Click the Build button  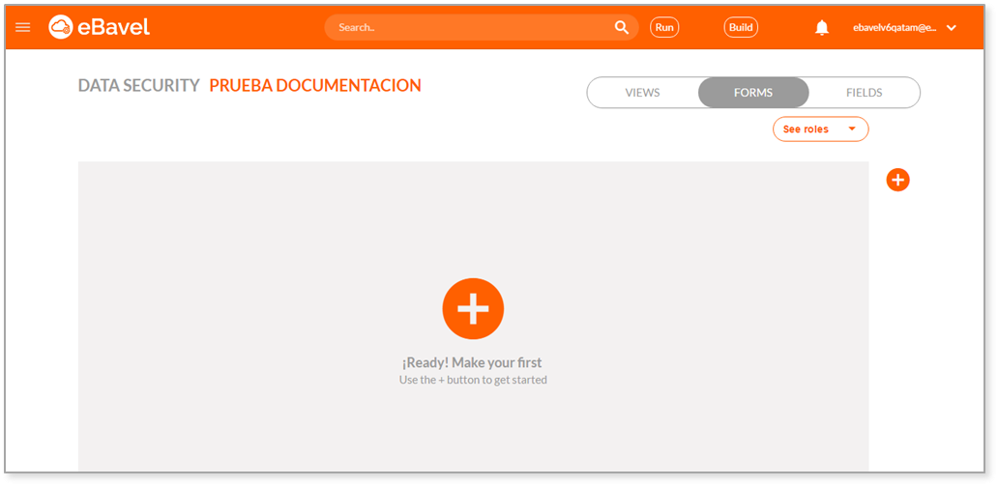(x=741, y=27)
